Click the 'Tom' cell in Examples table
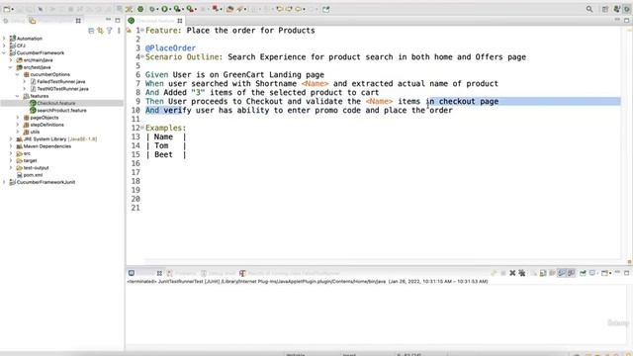 pos(161,145)
